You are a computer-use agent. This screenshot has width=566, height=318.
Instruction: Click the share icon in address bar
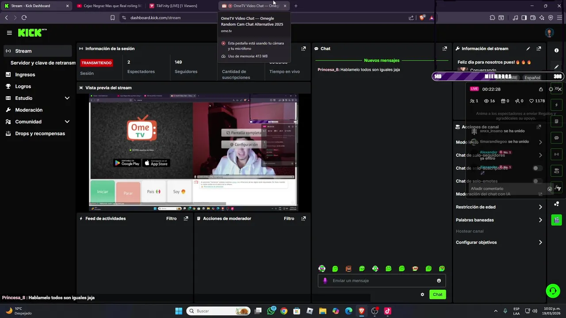(411, 18)
